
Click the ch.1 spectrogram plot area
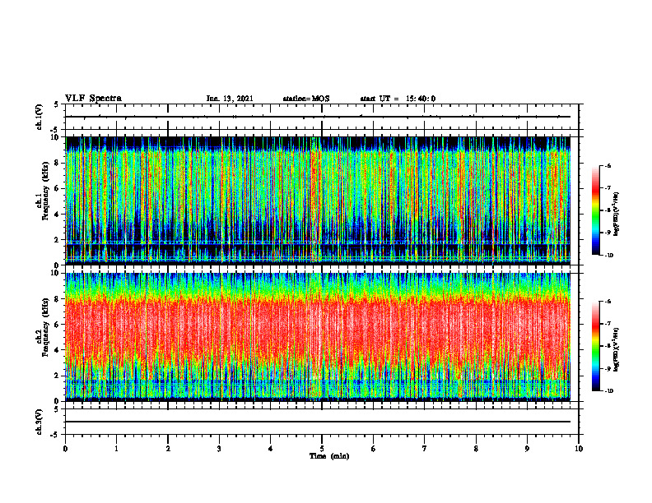[318, 201]
